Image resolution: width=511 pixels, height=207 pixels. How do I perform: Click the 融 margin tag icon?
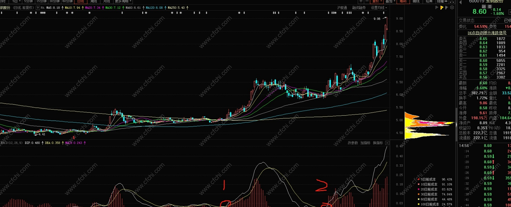click(x=484, y=6)
